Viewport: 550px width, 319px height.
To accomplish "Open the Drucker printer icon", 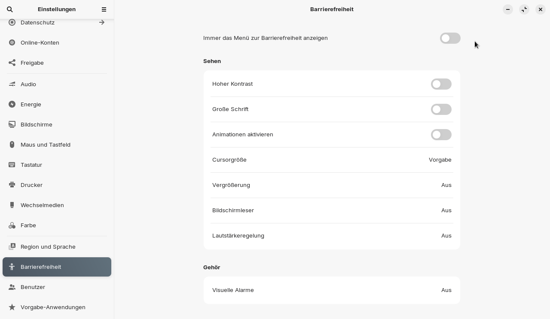I will coord(12,185).
